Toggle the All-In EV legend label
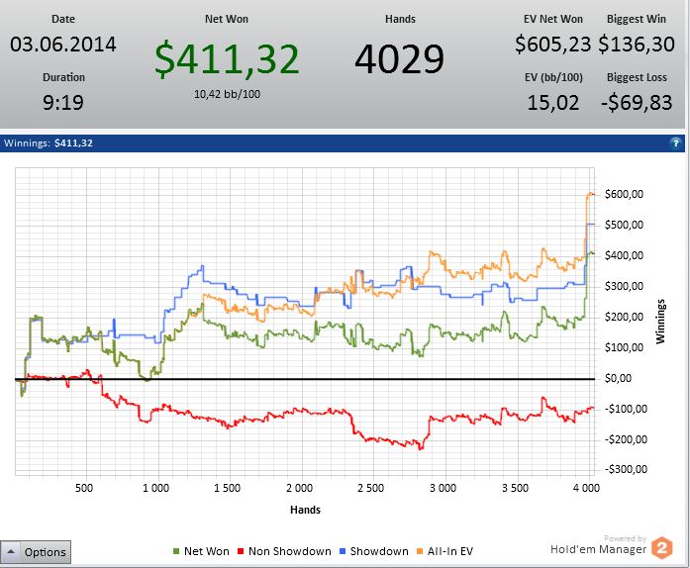Viewport: 690px width, 568px height. pos(450,551)
